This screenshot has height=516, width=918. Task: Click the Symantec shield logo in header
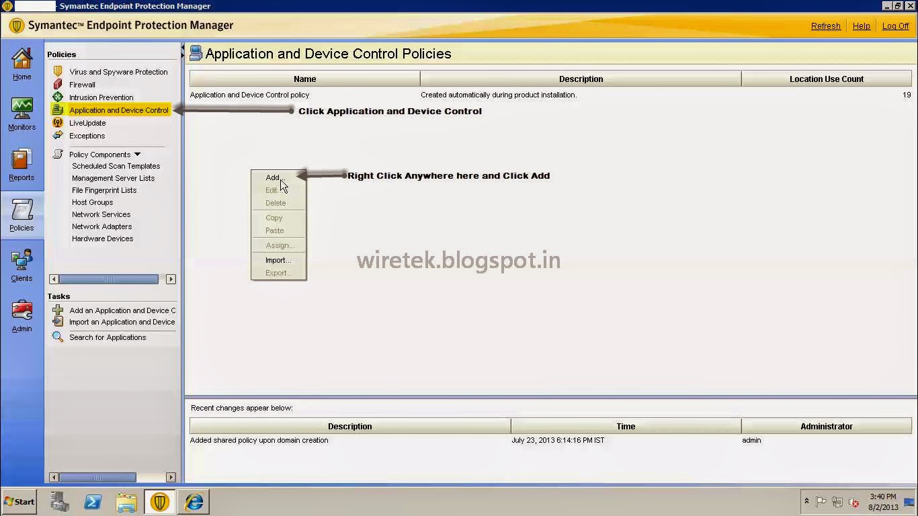click(17, 26)
